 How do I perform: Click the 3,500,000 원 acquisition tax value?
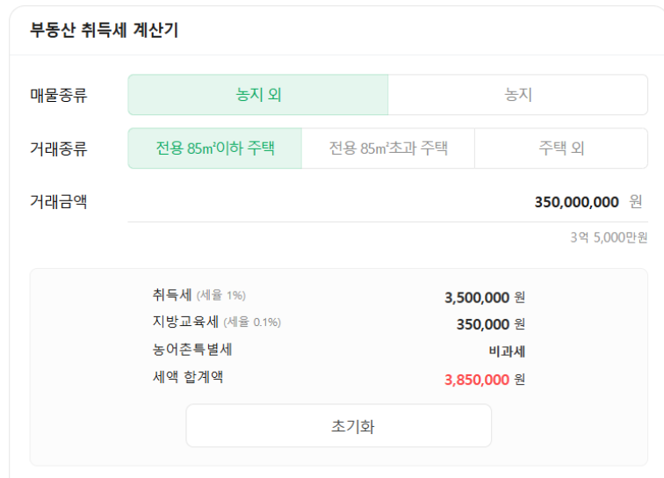point(485,297)
